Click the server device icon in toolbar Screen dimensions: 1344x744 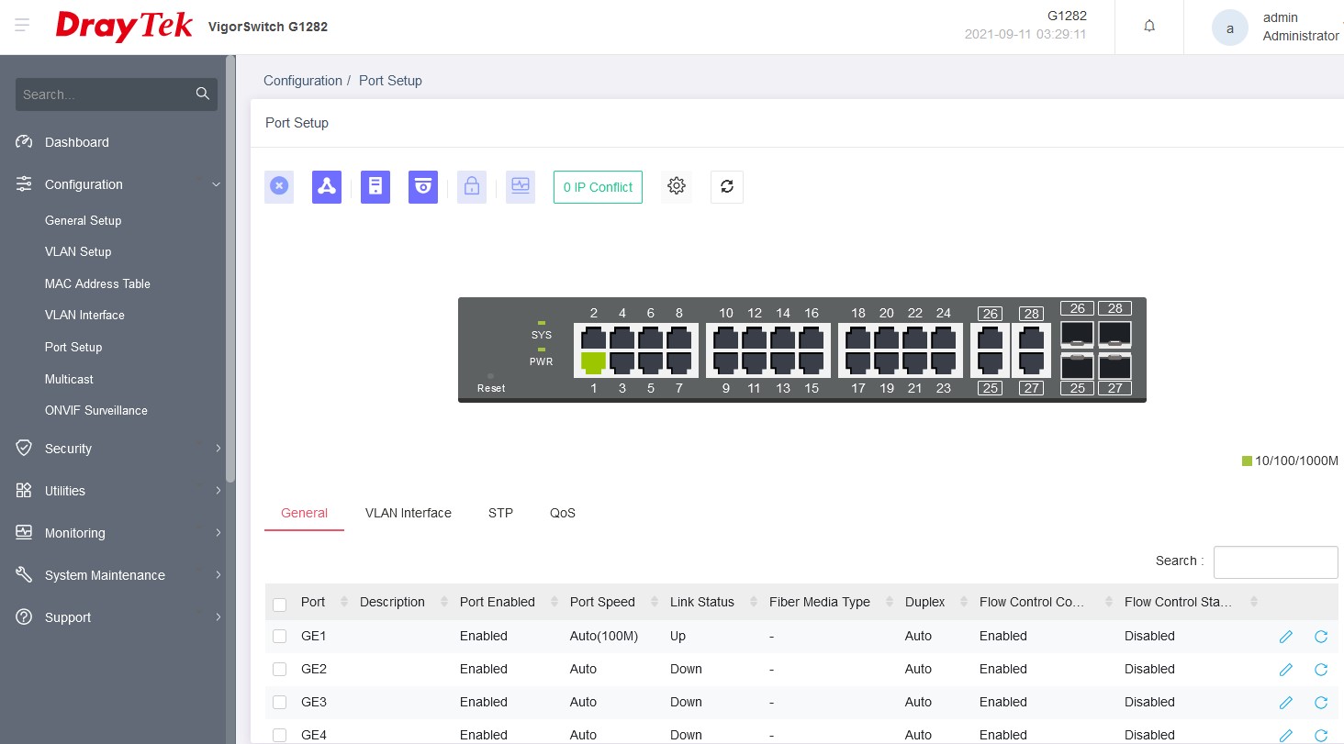click(375, 187)
